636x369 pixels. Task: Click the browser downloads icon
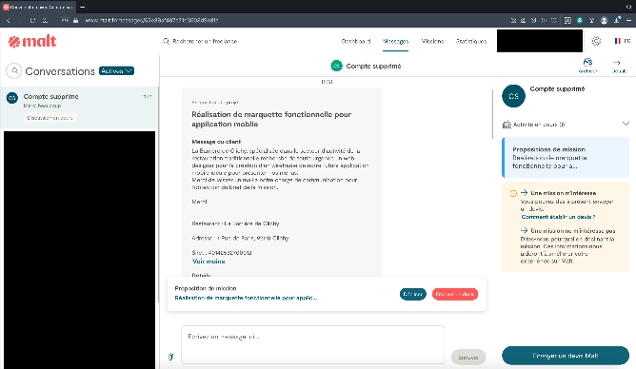coord(617,20)
